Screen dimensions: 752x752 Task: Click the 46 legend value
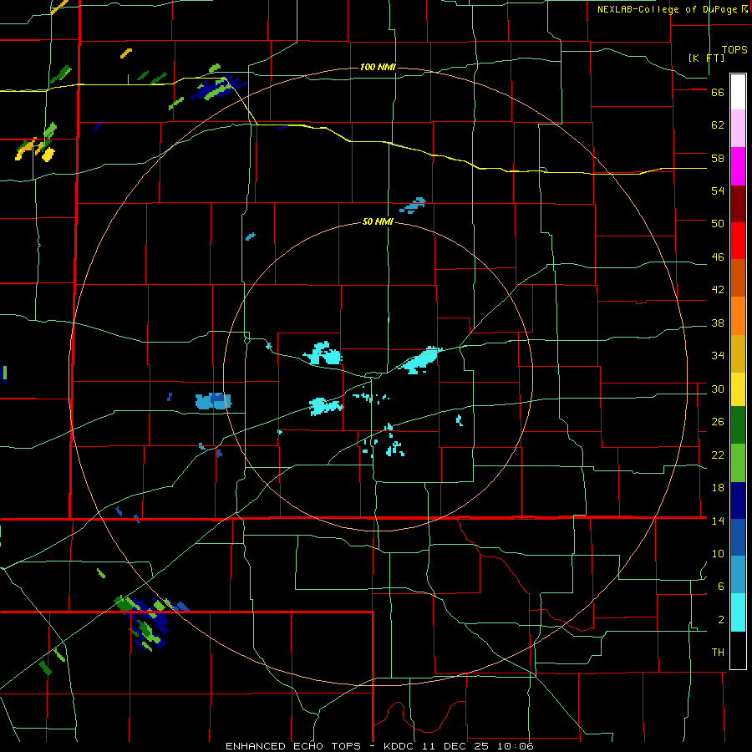tap(718, 257)
